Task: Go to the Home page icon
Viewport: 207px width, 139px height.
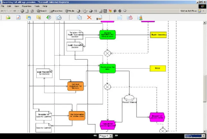Action: tap(32, 11)
